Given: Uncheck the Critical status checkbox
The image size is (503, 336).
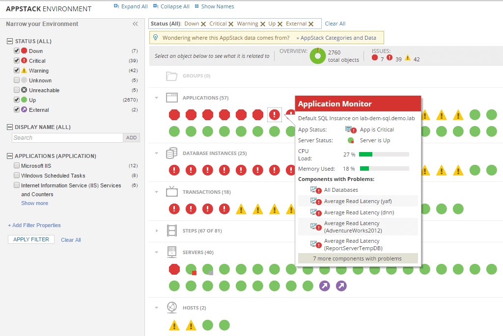Looking at the screenshot, I should click(x=17, y=60).
